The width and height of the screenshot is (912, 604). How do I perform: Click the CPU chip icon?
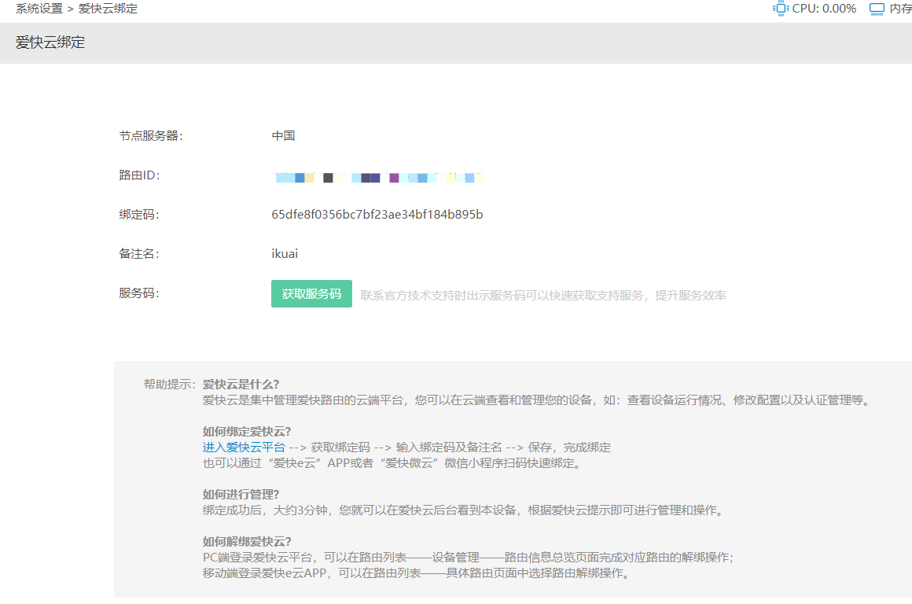781,9
